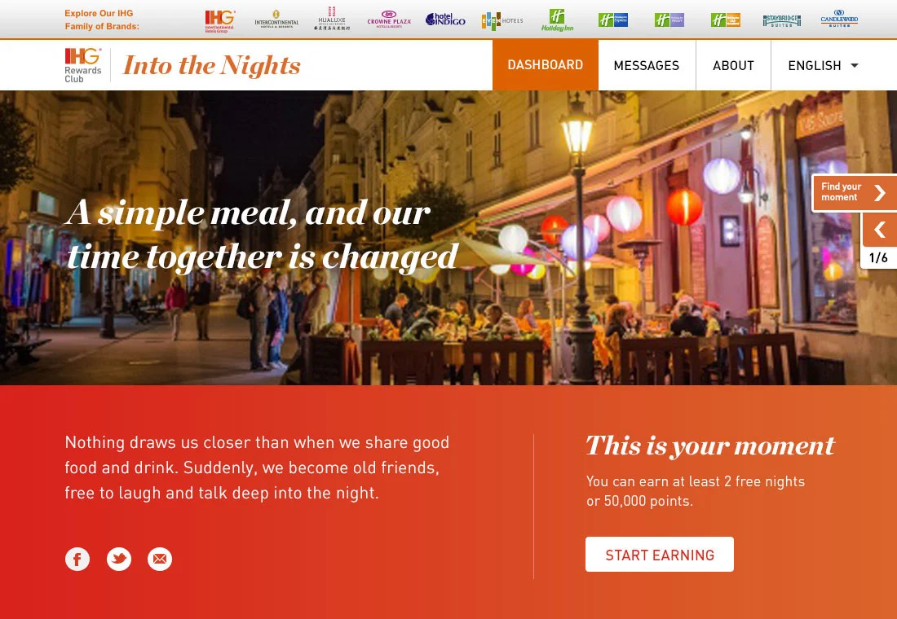The height and width of the screenshot is (619, 897).
Task: Open the Staybridge Suites brand logo
Action: [x=781, y=20]
